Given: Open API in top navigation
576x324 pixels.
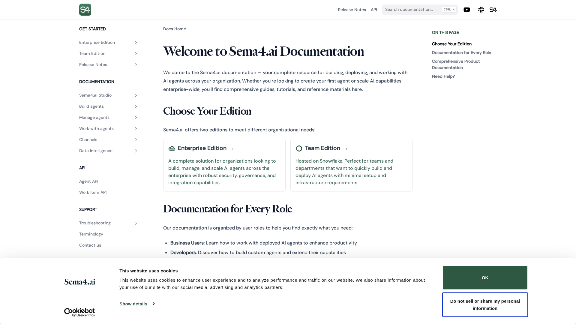Looking at the screenshot, I should click(373, 10).
